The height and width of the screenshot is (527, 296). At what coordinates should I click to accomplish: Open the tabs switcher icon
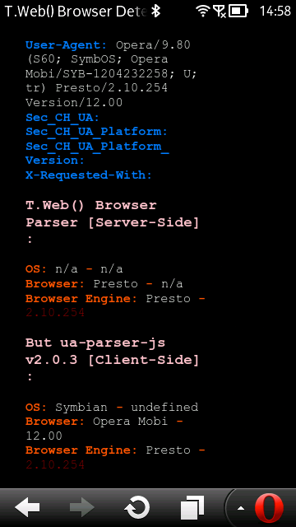192,507
